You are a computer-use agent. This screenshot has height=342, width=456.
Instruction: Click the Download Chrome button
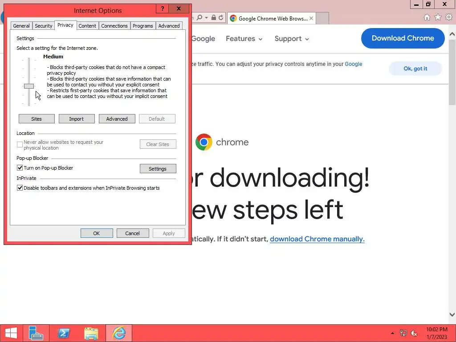coord(403,38)
